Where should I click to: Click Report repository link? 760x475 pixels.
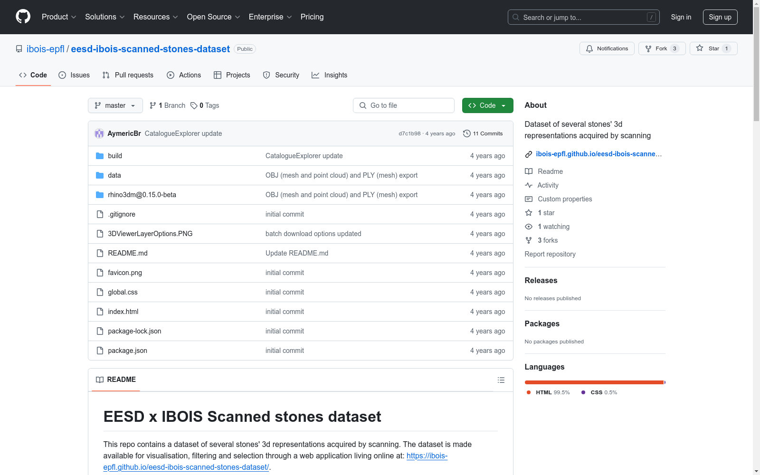[x=550, y=254]
